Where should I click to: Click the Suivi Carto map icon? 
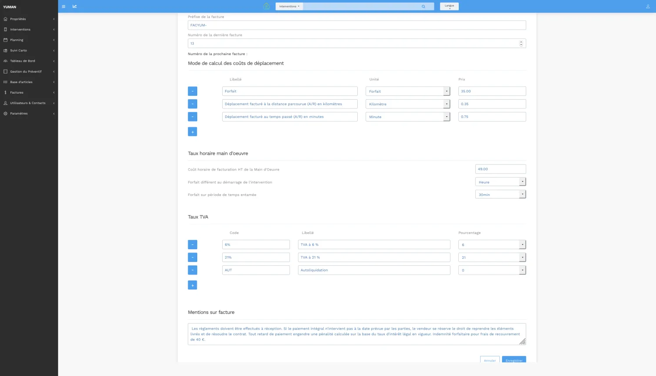click(5, 51)
